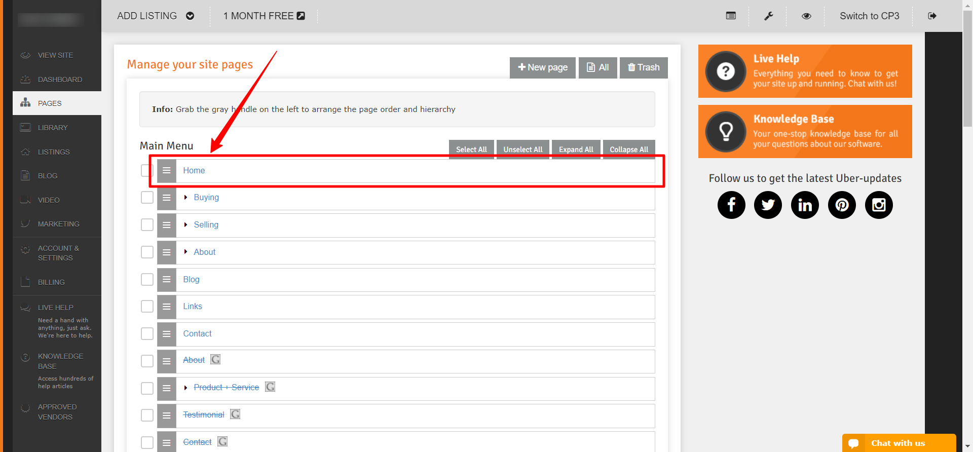Click the drag handle beside Selling

(x=167, y=225)
